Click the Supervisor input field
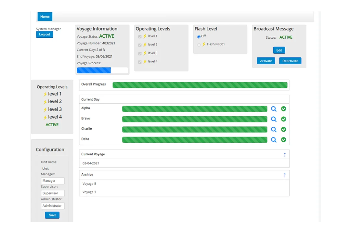 [x=53, y=193]
